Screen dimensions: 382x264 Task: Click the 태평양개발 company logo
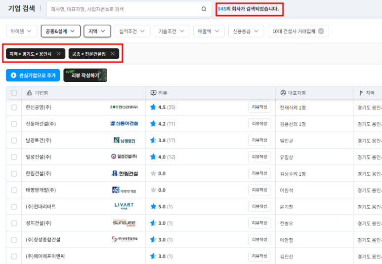(x=124, y=190)
